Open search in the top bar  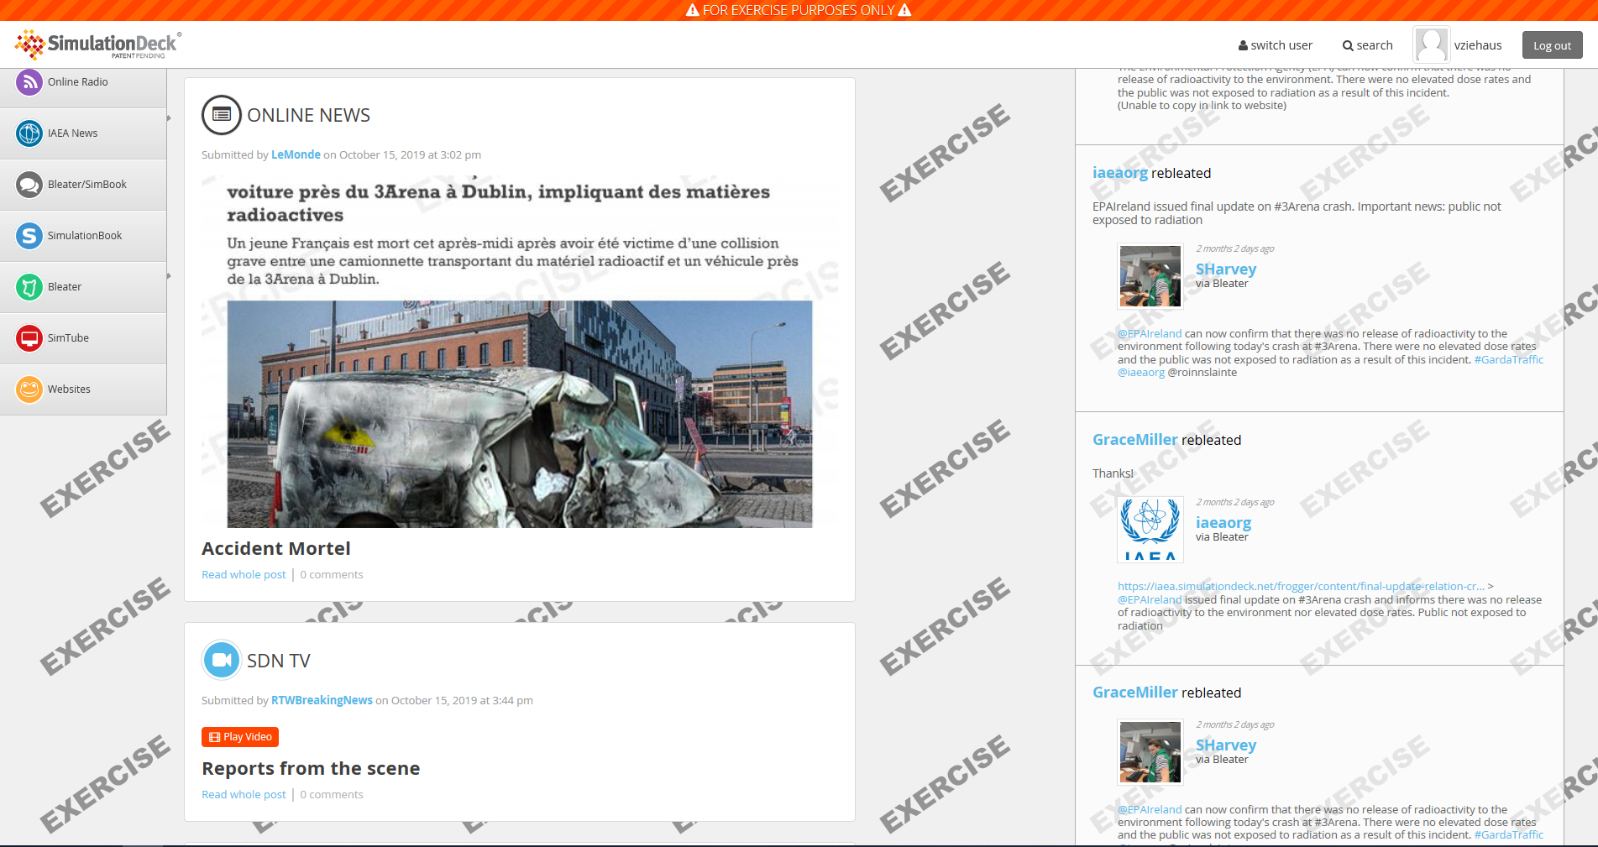pyautogui.click(x=1367, y=45)
